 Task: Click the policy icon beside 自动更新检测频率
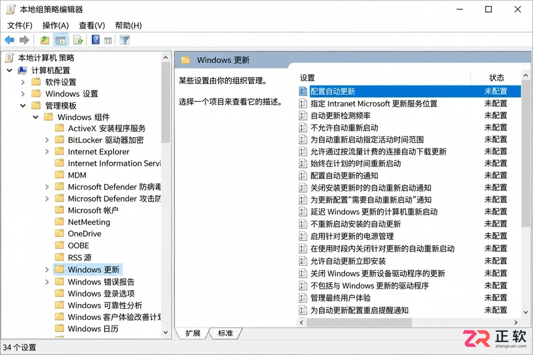pyautogui.click(x=302, y=115)
